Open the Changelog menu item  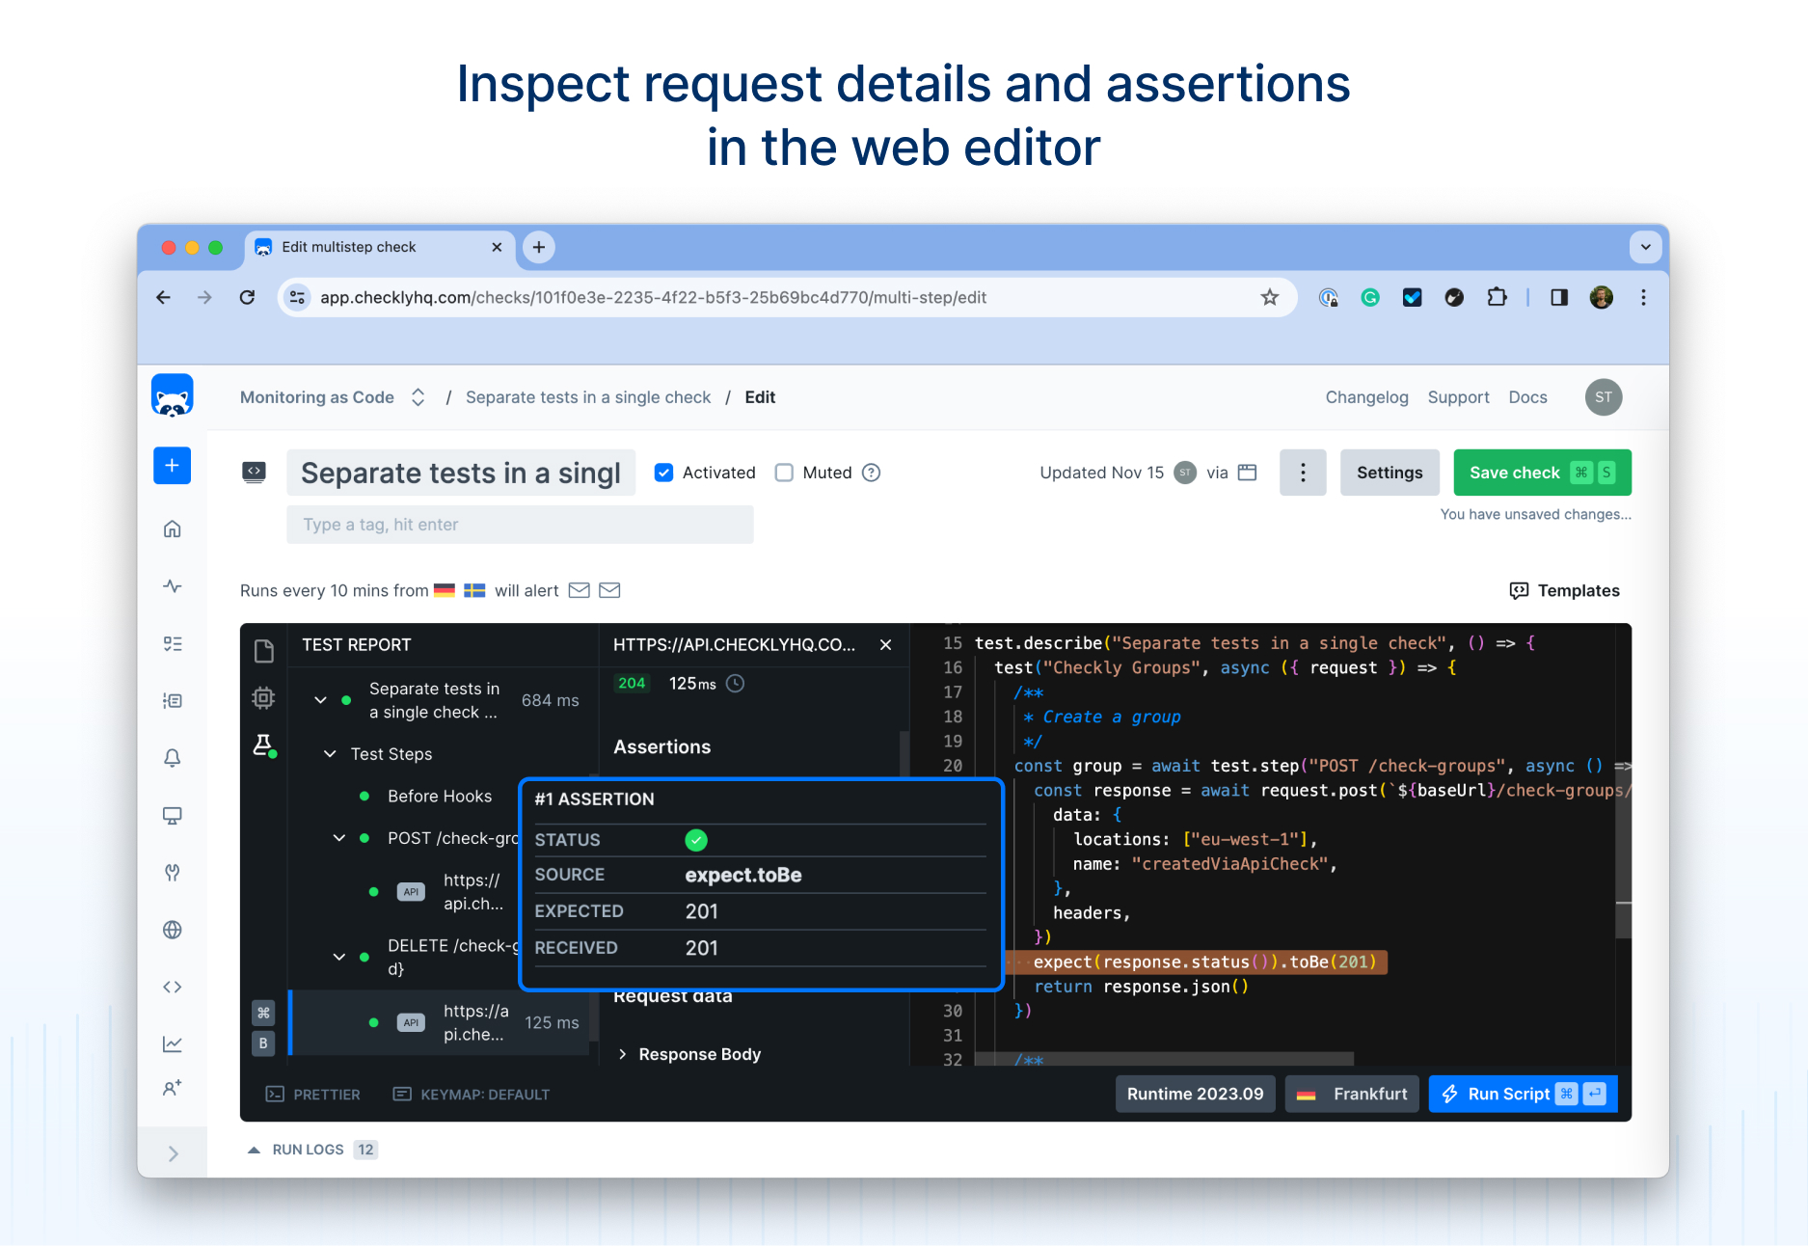[1366, 396]
